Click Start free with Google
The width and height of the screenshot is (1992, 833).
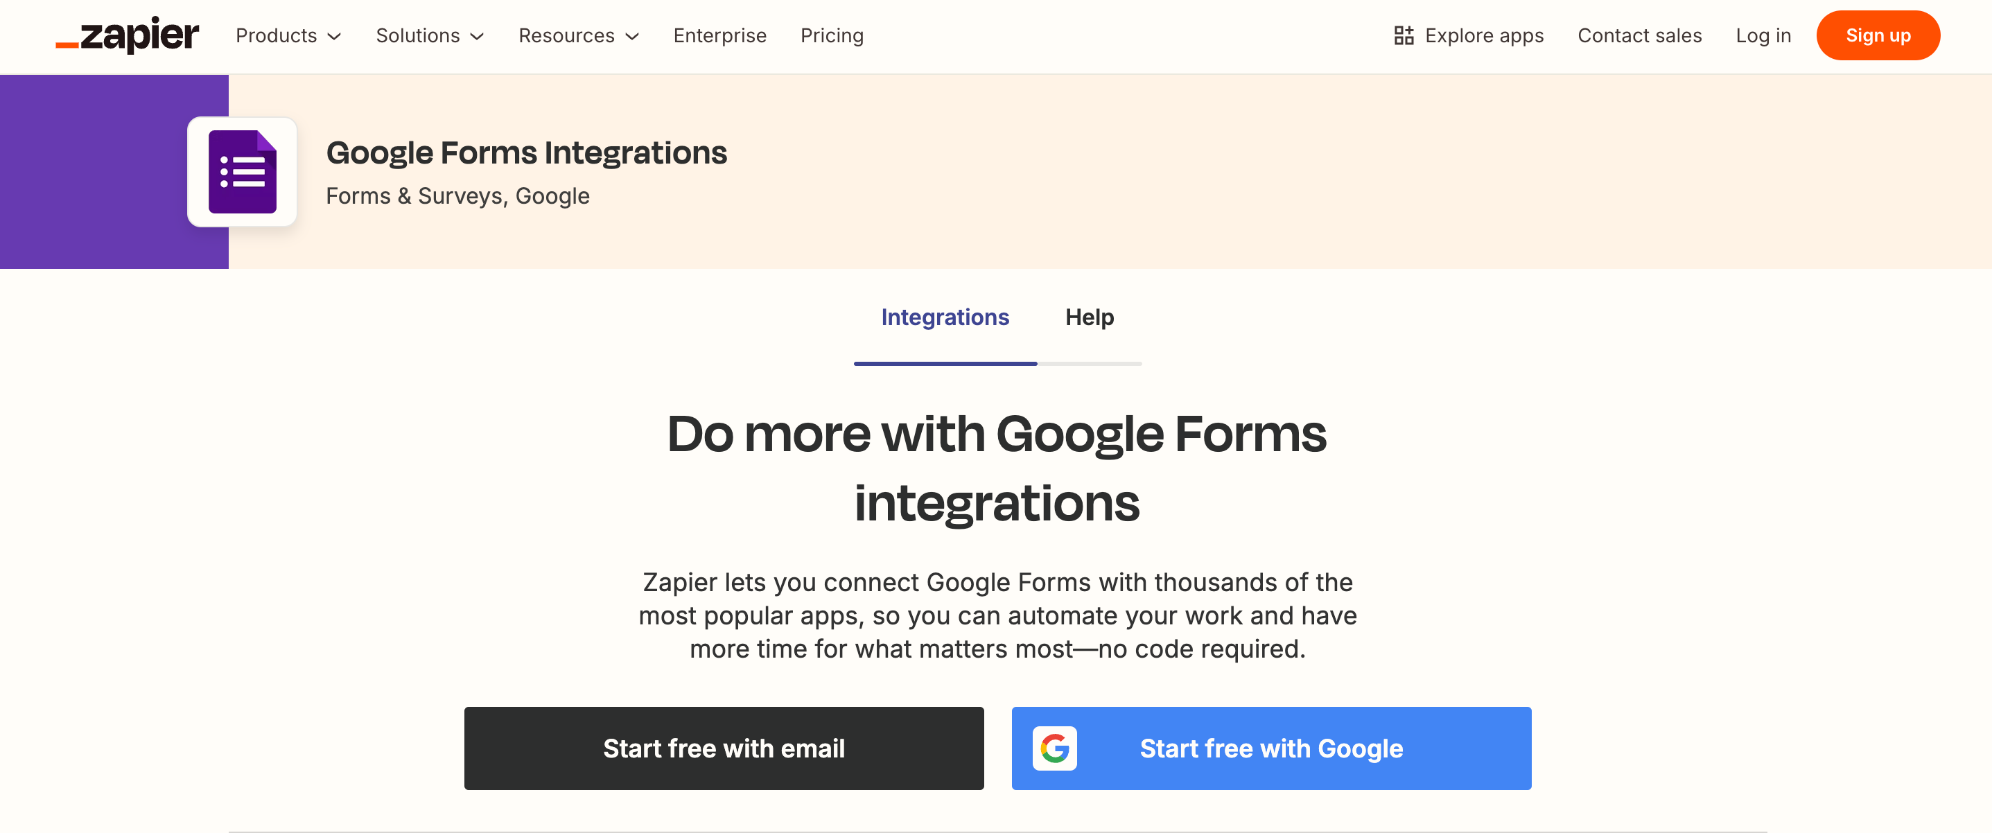pyautogui.click(x=1270, y=748)
